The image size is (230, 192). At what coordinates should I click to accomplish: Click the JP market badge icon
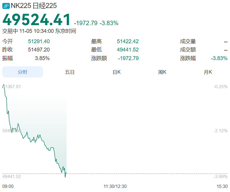pos(6,6)
